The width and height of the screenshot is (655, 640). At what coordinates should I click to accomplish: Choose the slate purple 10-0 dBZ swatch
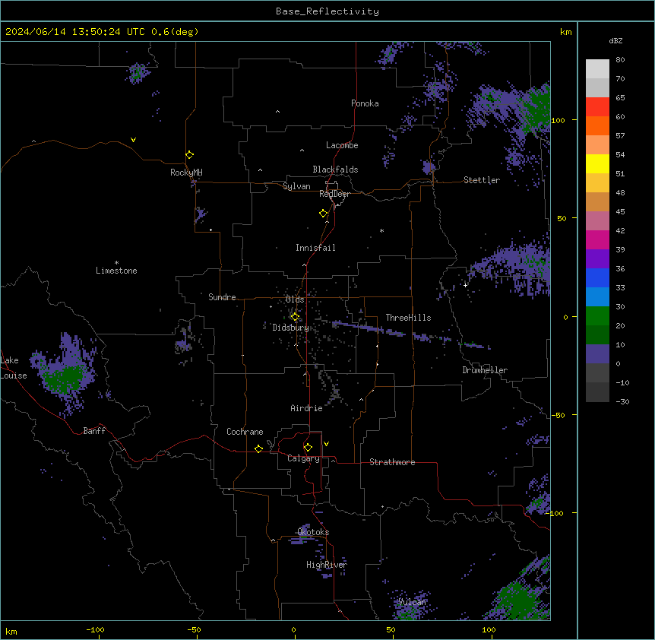point(597,354)
